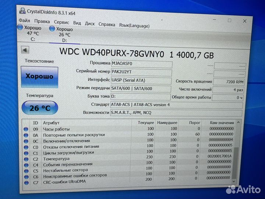Click threshold value 60 in row 0A
Image resolution: width=265 pixels, height=199 pixels.
pyautogui.click(x=198, y=134)
